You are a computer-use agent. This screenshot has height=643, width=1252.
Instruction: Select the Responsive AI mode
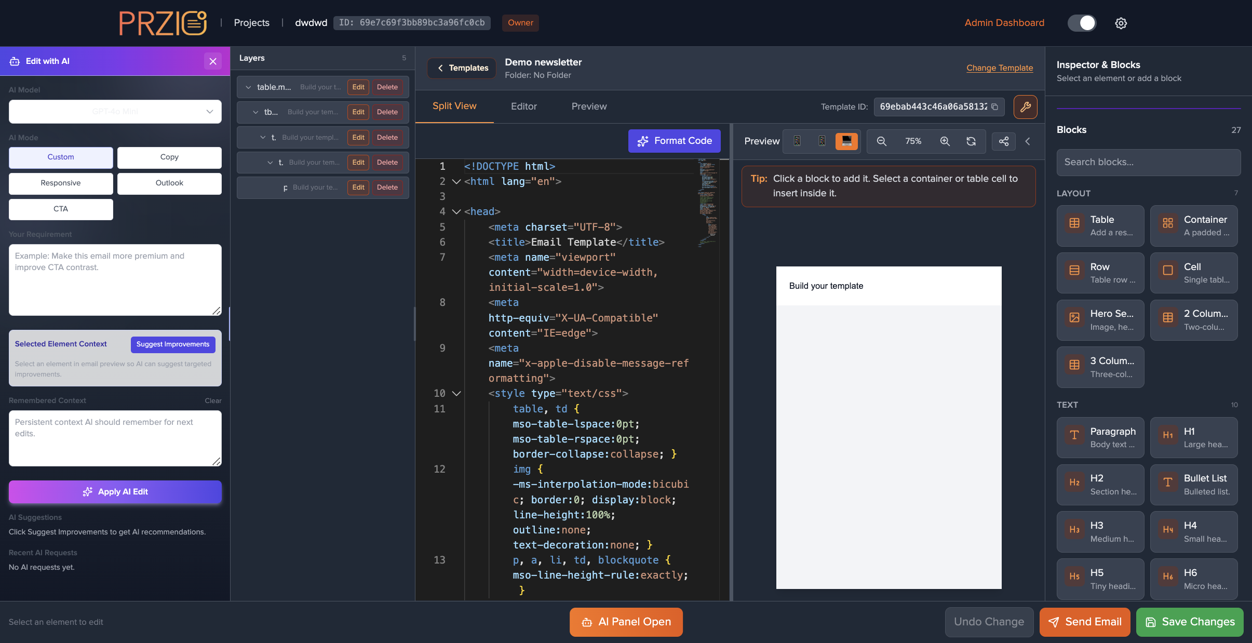click(x=61, y=183)
